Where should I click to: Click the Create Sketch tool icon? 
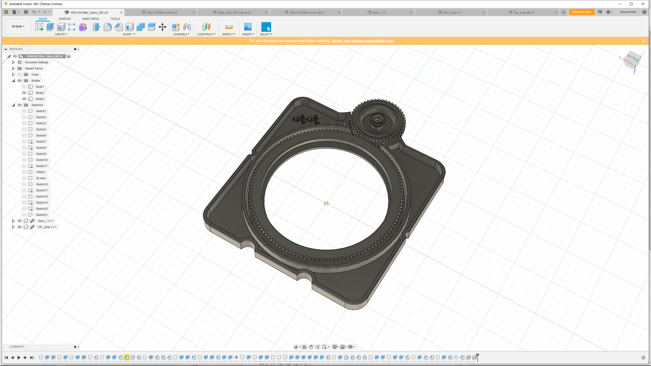pos(39,27)
